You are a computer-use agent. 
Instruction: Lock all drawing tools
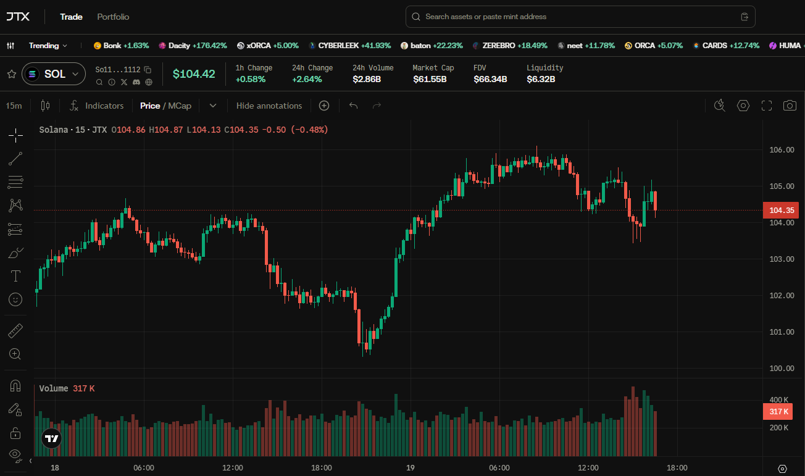click(15, 432)
